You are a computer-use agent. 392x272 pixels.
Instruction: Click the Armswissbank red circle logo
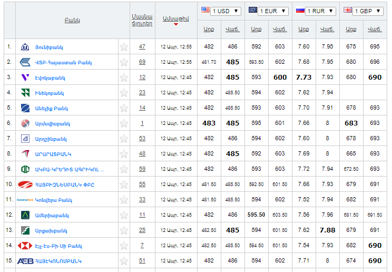(25, 123)
